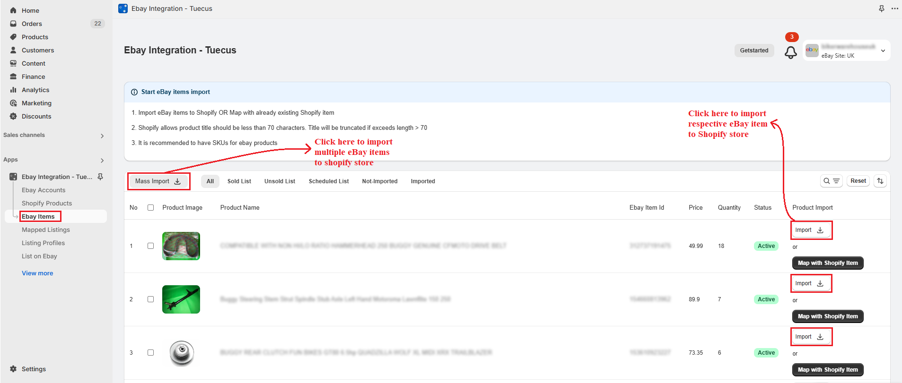Switch to the Imported tab

pos(423,181)
